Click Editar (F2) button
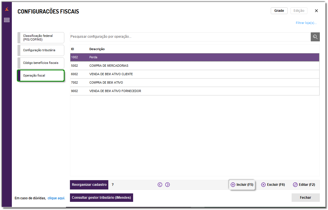 (304, 185)
